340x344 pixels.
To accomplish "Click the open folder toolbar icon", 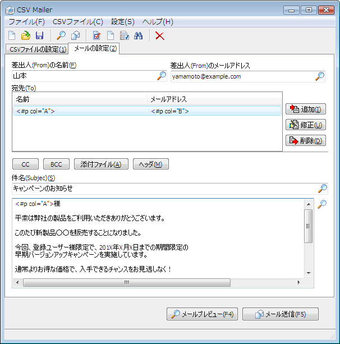I will [26, 36].
